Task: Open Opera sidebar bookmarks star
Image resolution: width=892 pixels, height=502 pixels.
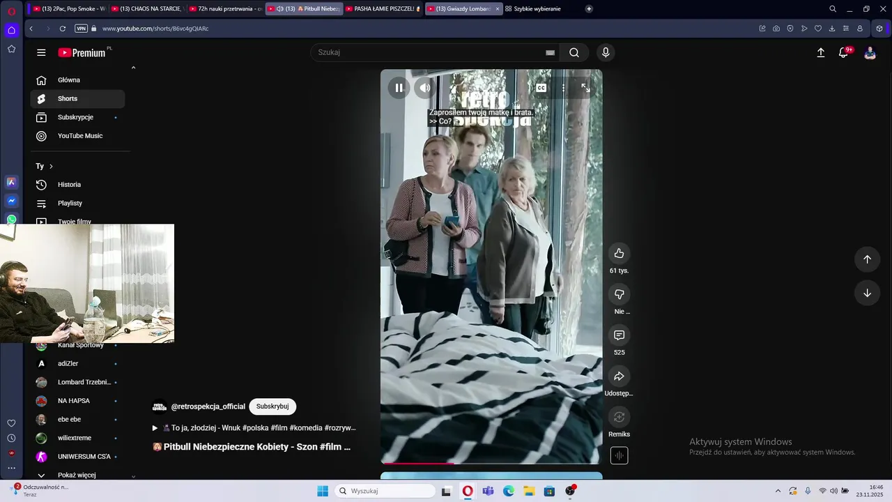Action: (11, 49)
